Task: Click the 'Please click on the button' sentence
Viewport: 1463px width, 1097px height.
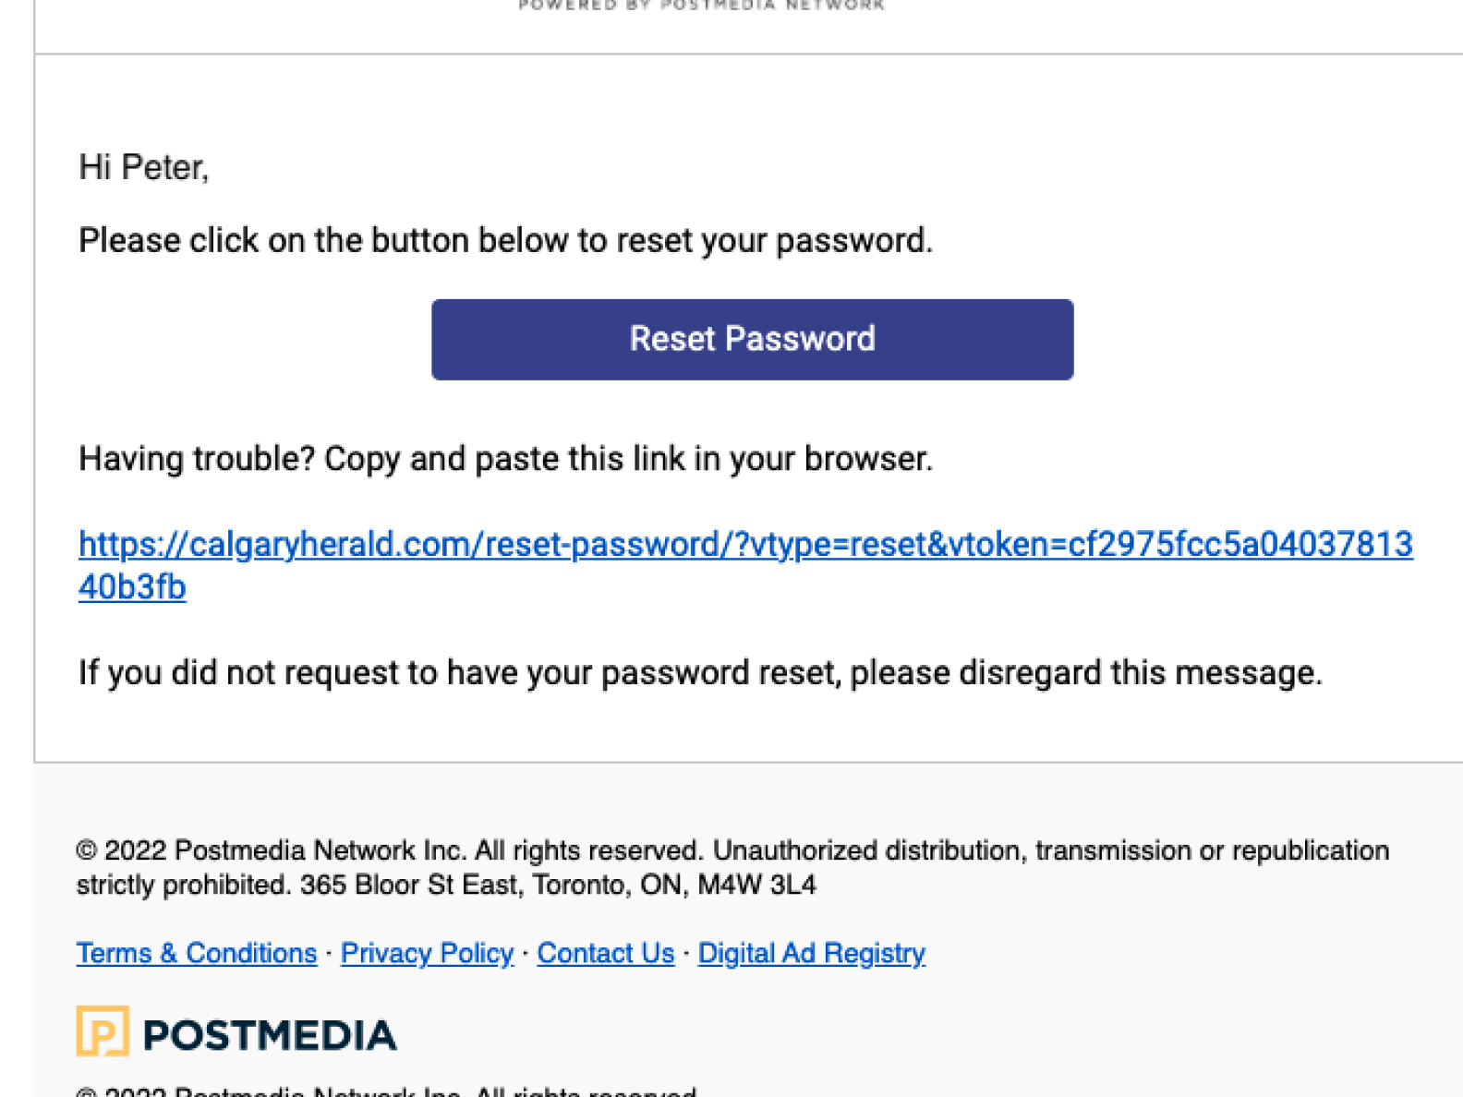Action: coord(505,240)
